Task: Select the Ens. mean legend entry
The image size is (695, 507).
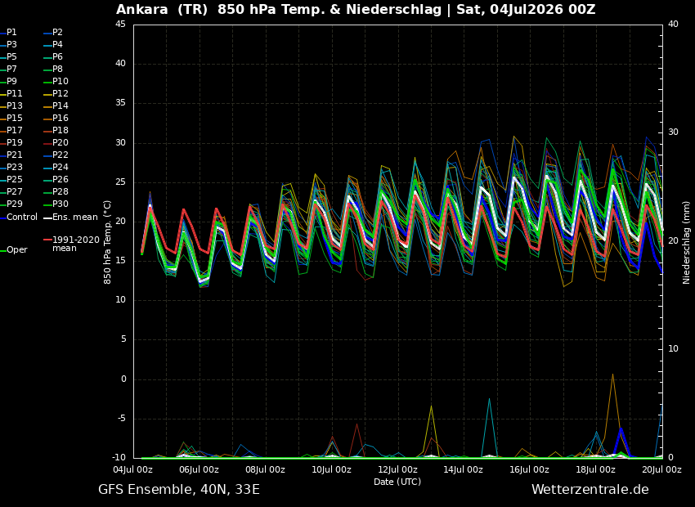Action: (x=70, y=218)
